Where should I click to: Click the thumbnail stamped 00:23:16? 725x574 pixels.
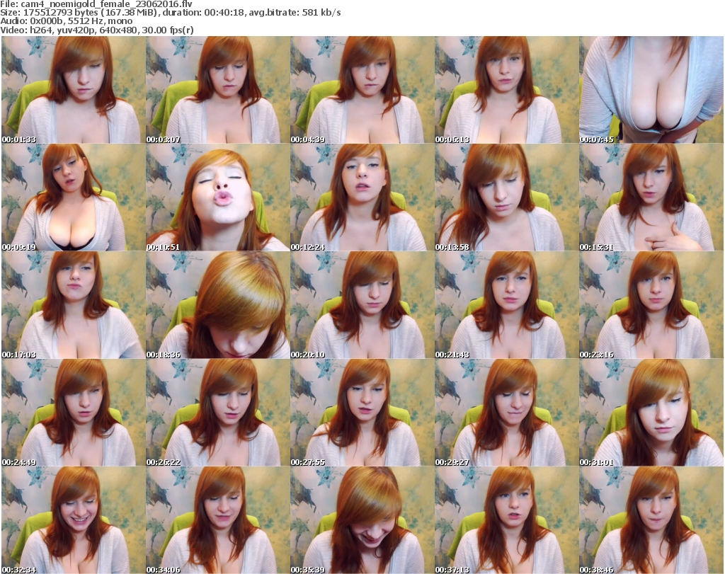(651, 305)
